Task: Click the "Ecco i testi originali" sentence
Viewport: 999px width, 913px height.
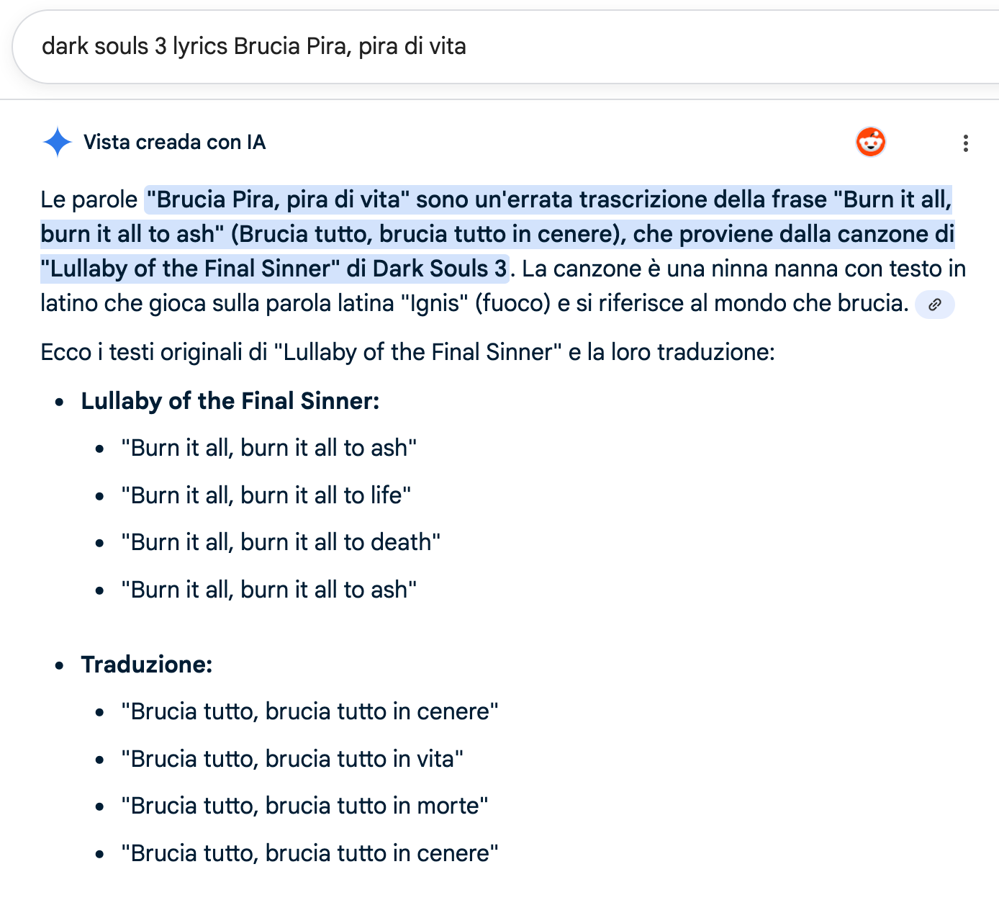Action: point(407,352)
